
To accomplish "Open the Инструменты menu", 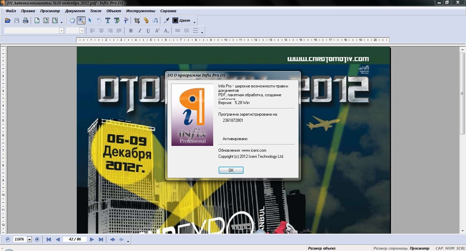I will tap(141, 11).
